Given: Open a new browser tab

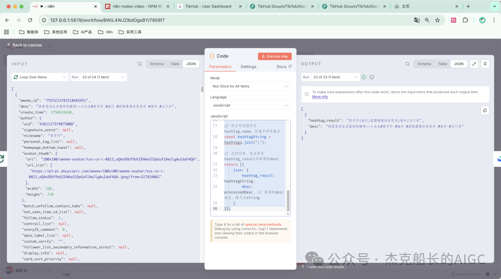Looking at the screenshot, I should click(468, 6).
